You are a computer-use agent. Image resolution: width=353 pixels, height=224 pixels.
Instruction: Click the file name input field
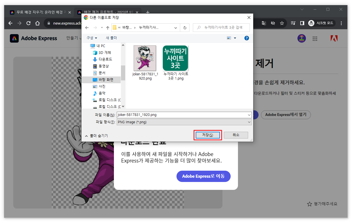point(181,115)
